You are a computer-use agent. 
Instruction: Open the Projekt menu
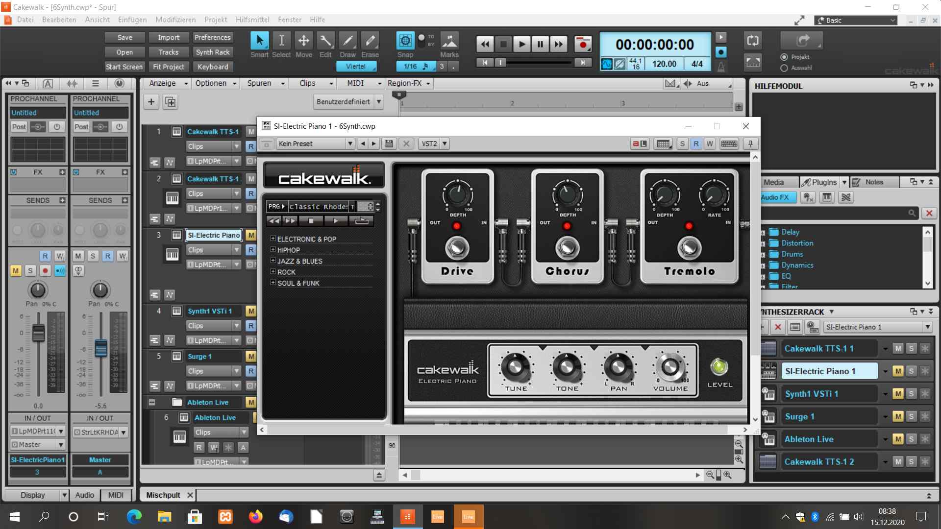pyautogui.click(x=216, y=20)
